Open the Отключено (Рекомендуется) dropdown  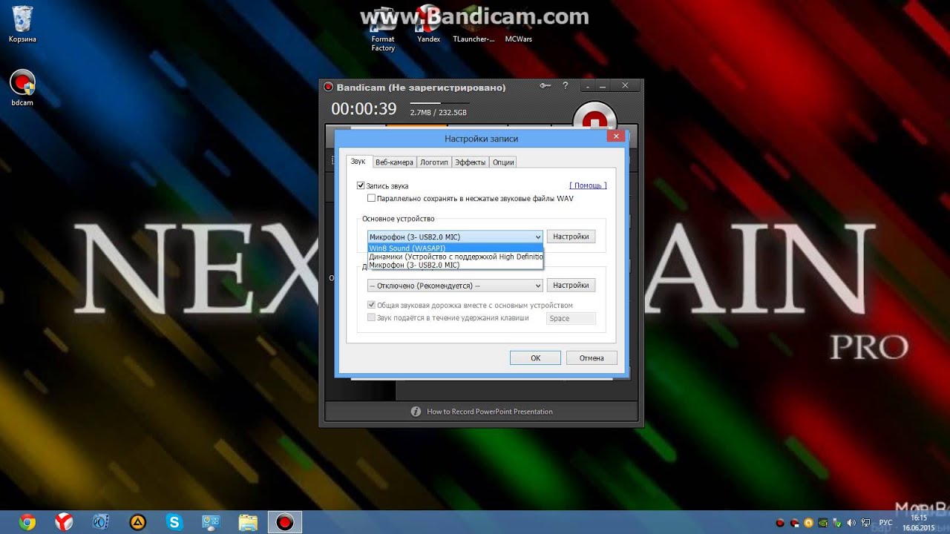pos(455,285)
